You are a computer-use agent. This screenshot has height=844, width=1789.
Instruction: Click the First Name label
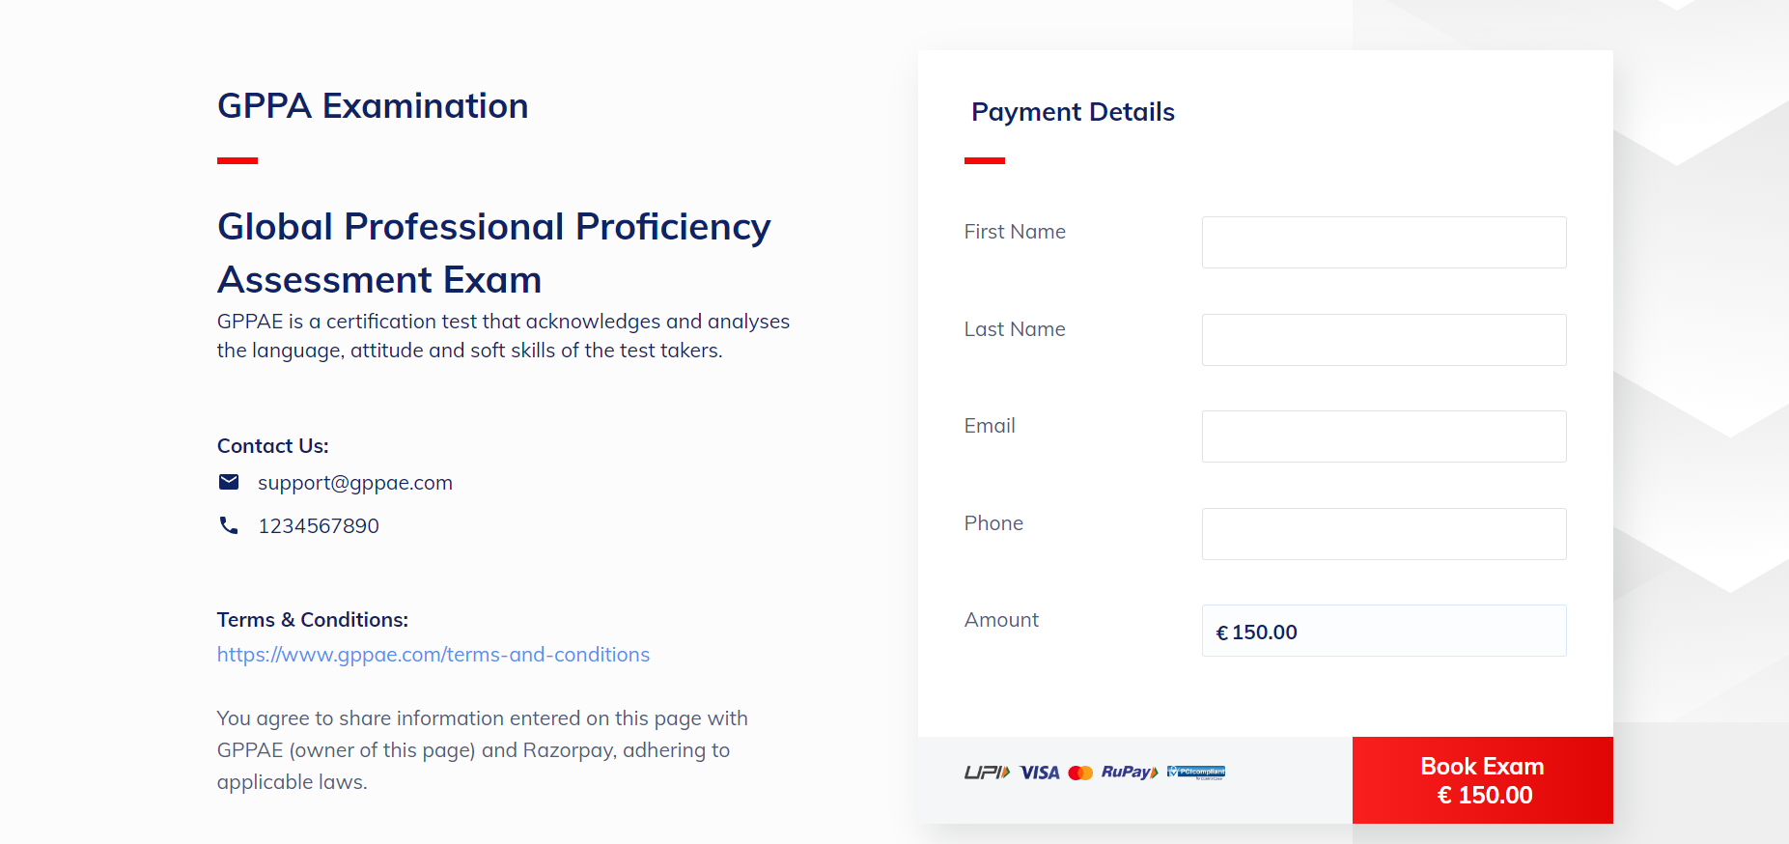click(x=1015, y=232)
